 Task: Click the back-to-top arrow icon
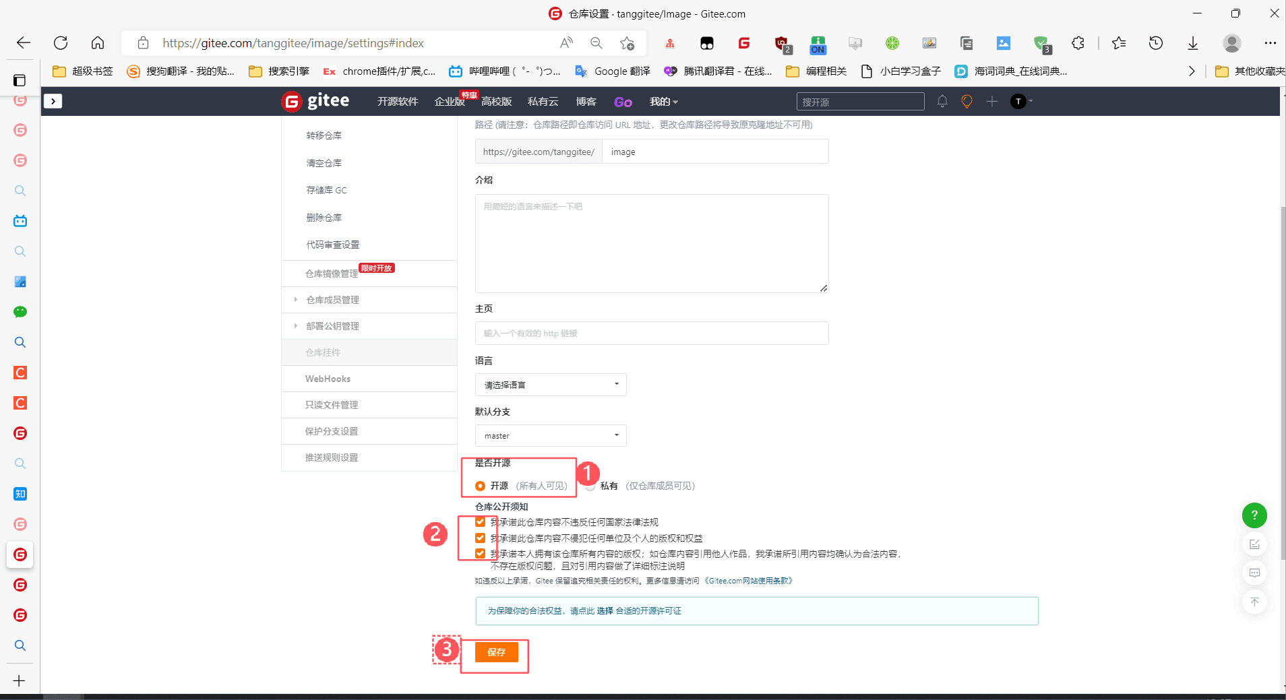click(x=1254, y=602)
